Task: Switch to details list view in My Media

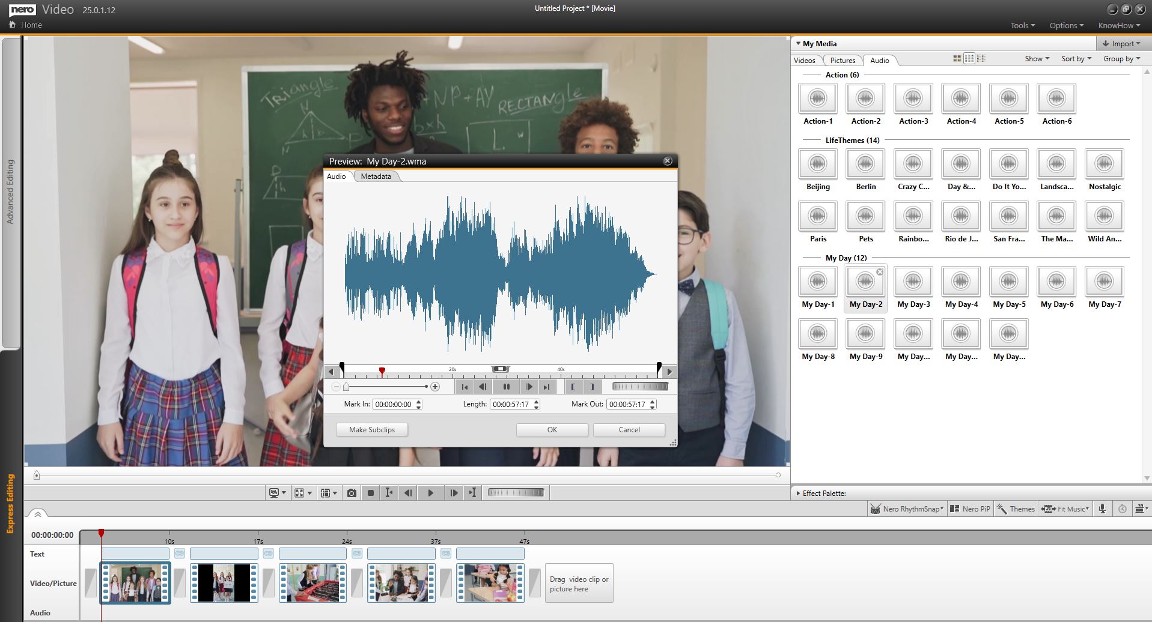Action: 981,58
